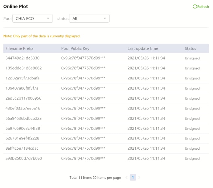Open the status dropdown showing All

89,18
